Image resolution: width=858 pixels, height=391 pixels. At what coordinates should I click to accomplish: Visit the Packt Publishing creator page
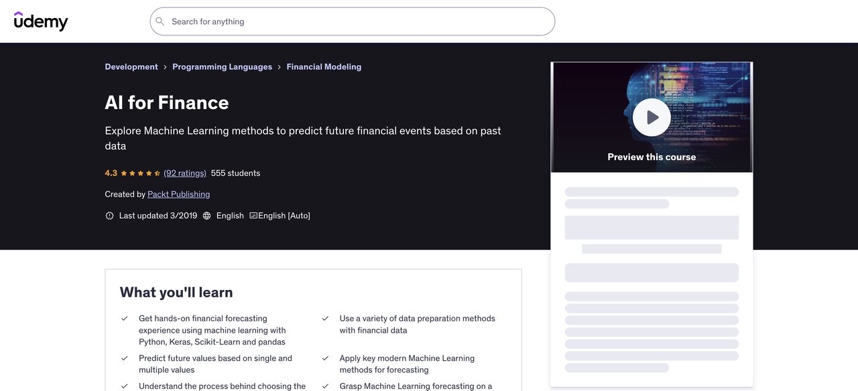tap(178, 193)
